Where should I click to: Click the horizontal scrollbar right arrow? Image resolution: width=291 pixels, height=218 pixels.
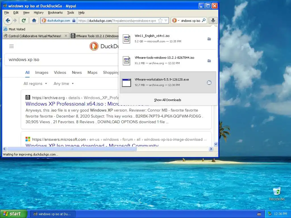(x=211, y=149)
